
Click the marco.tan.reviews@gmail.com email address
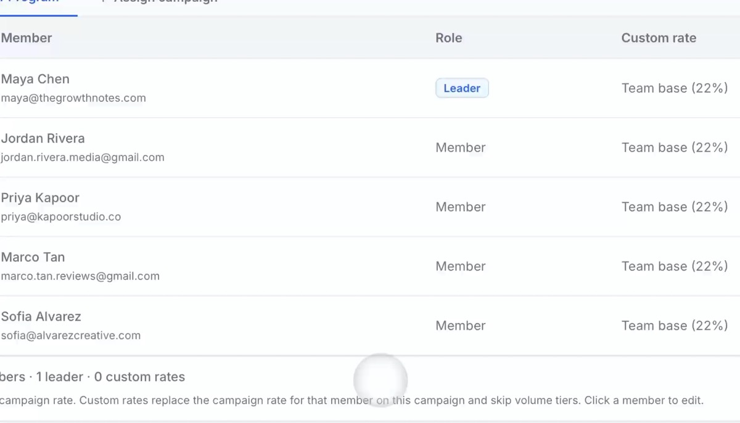(80, 276)
